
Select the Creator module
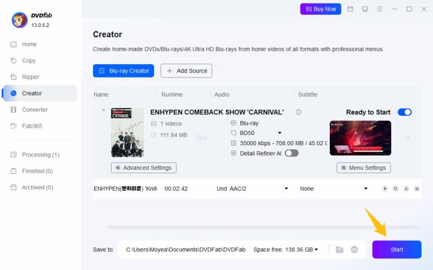[39, 93]
